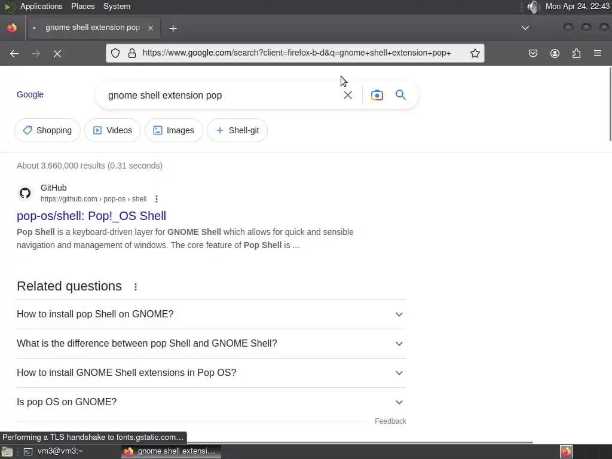Image resolution: width=612 pixels, height=459 pixels.
Task: Open the Firefox account icon
Action: [555, 53]
